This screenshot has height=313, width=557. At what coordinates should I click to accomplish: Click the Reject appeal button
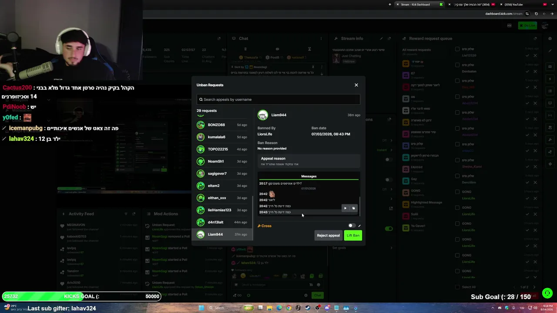point(328,236)
